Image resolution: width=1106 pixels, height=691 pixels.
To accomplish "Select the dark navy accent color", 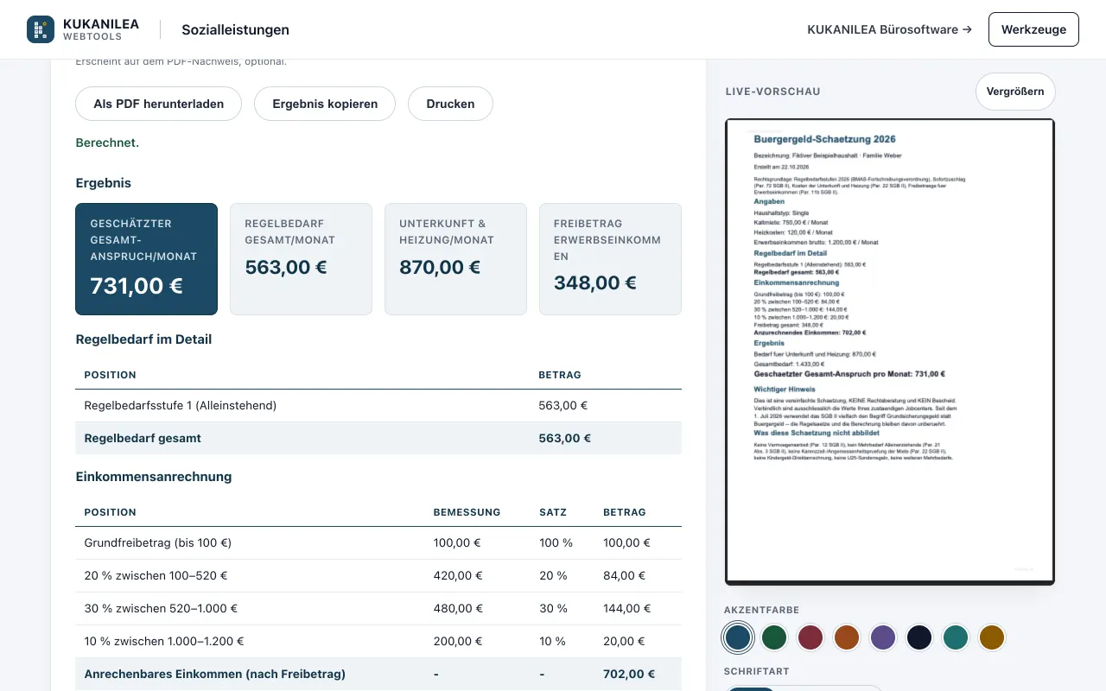I will pos(919,637).
